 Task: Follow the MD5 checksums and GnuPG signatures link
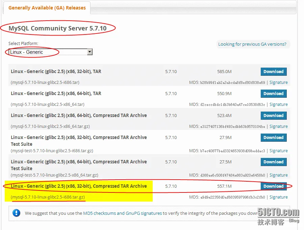click(x=122, y=213)
